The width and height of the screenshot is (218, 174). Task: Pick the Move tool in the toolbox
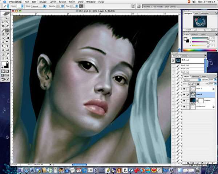8,17
